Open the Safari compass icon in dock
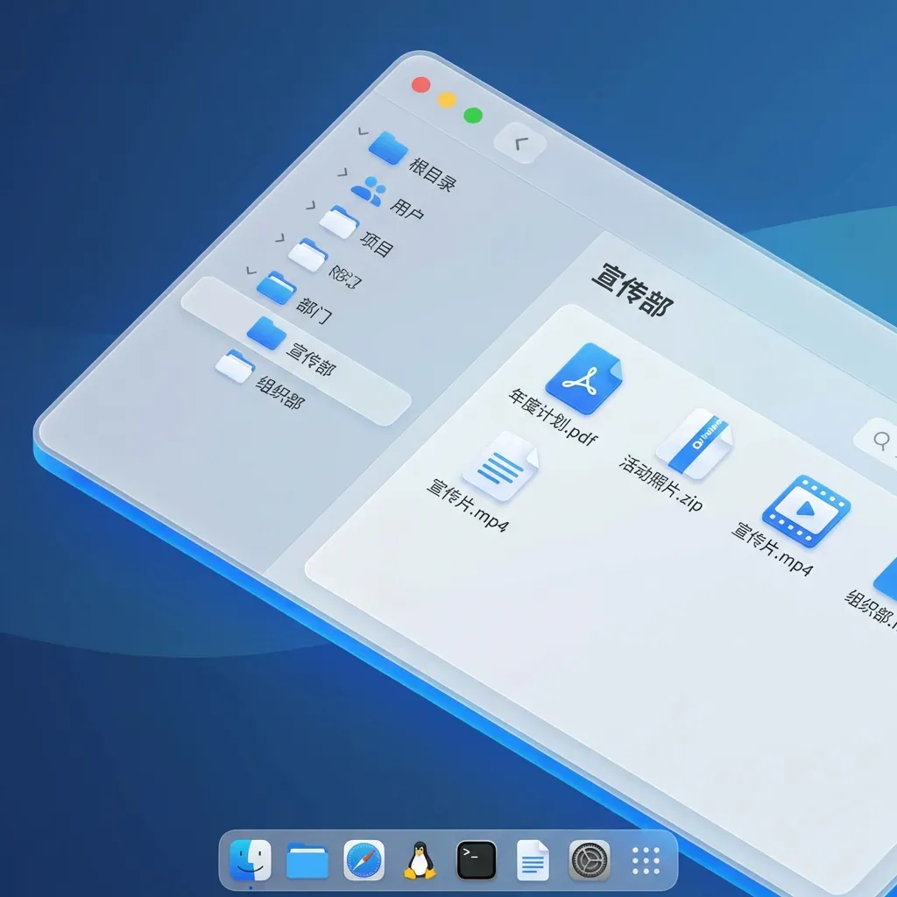This screenshot has height=897, width=897. [x=364, y=860]
